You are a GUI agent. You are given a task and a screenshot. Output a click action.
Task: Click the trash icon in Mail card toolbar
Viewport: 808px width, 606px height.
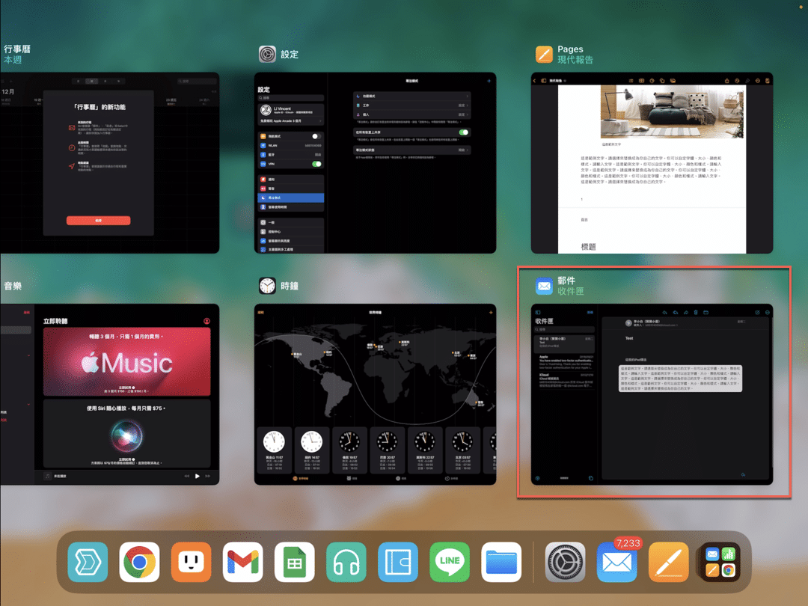pos(696,312)
